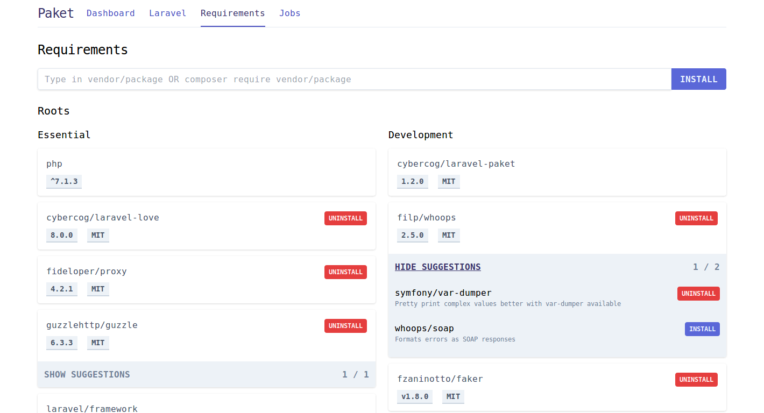The image size is (764, 413).
Task: Click the 1.2.0 version badge
Action: tap(413, 181)
